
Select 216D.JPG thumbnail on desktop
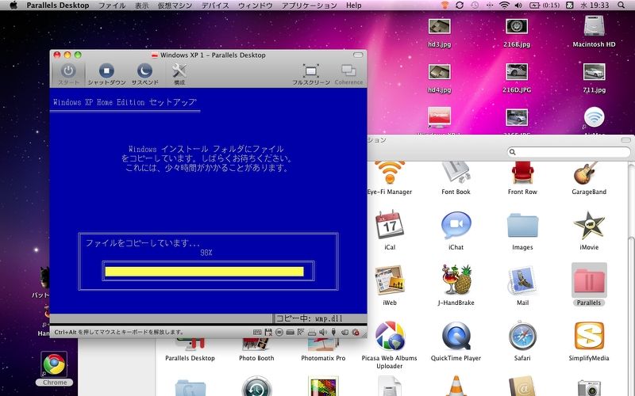click(517, 72)
